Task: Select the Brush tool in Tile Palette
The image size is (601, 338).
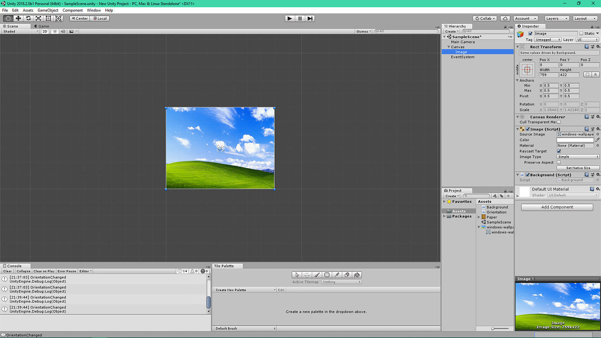Action: click(x=316, y=275)
